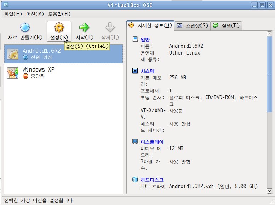Screen dimensions: 275x205
Task: Close the VirtualBox OSE window
Action: (270, 5)
